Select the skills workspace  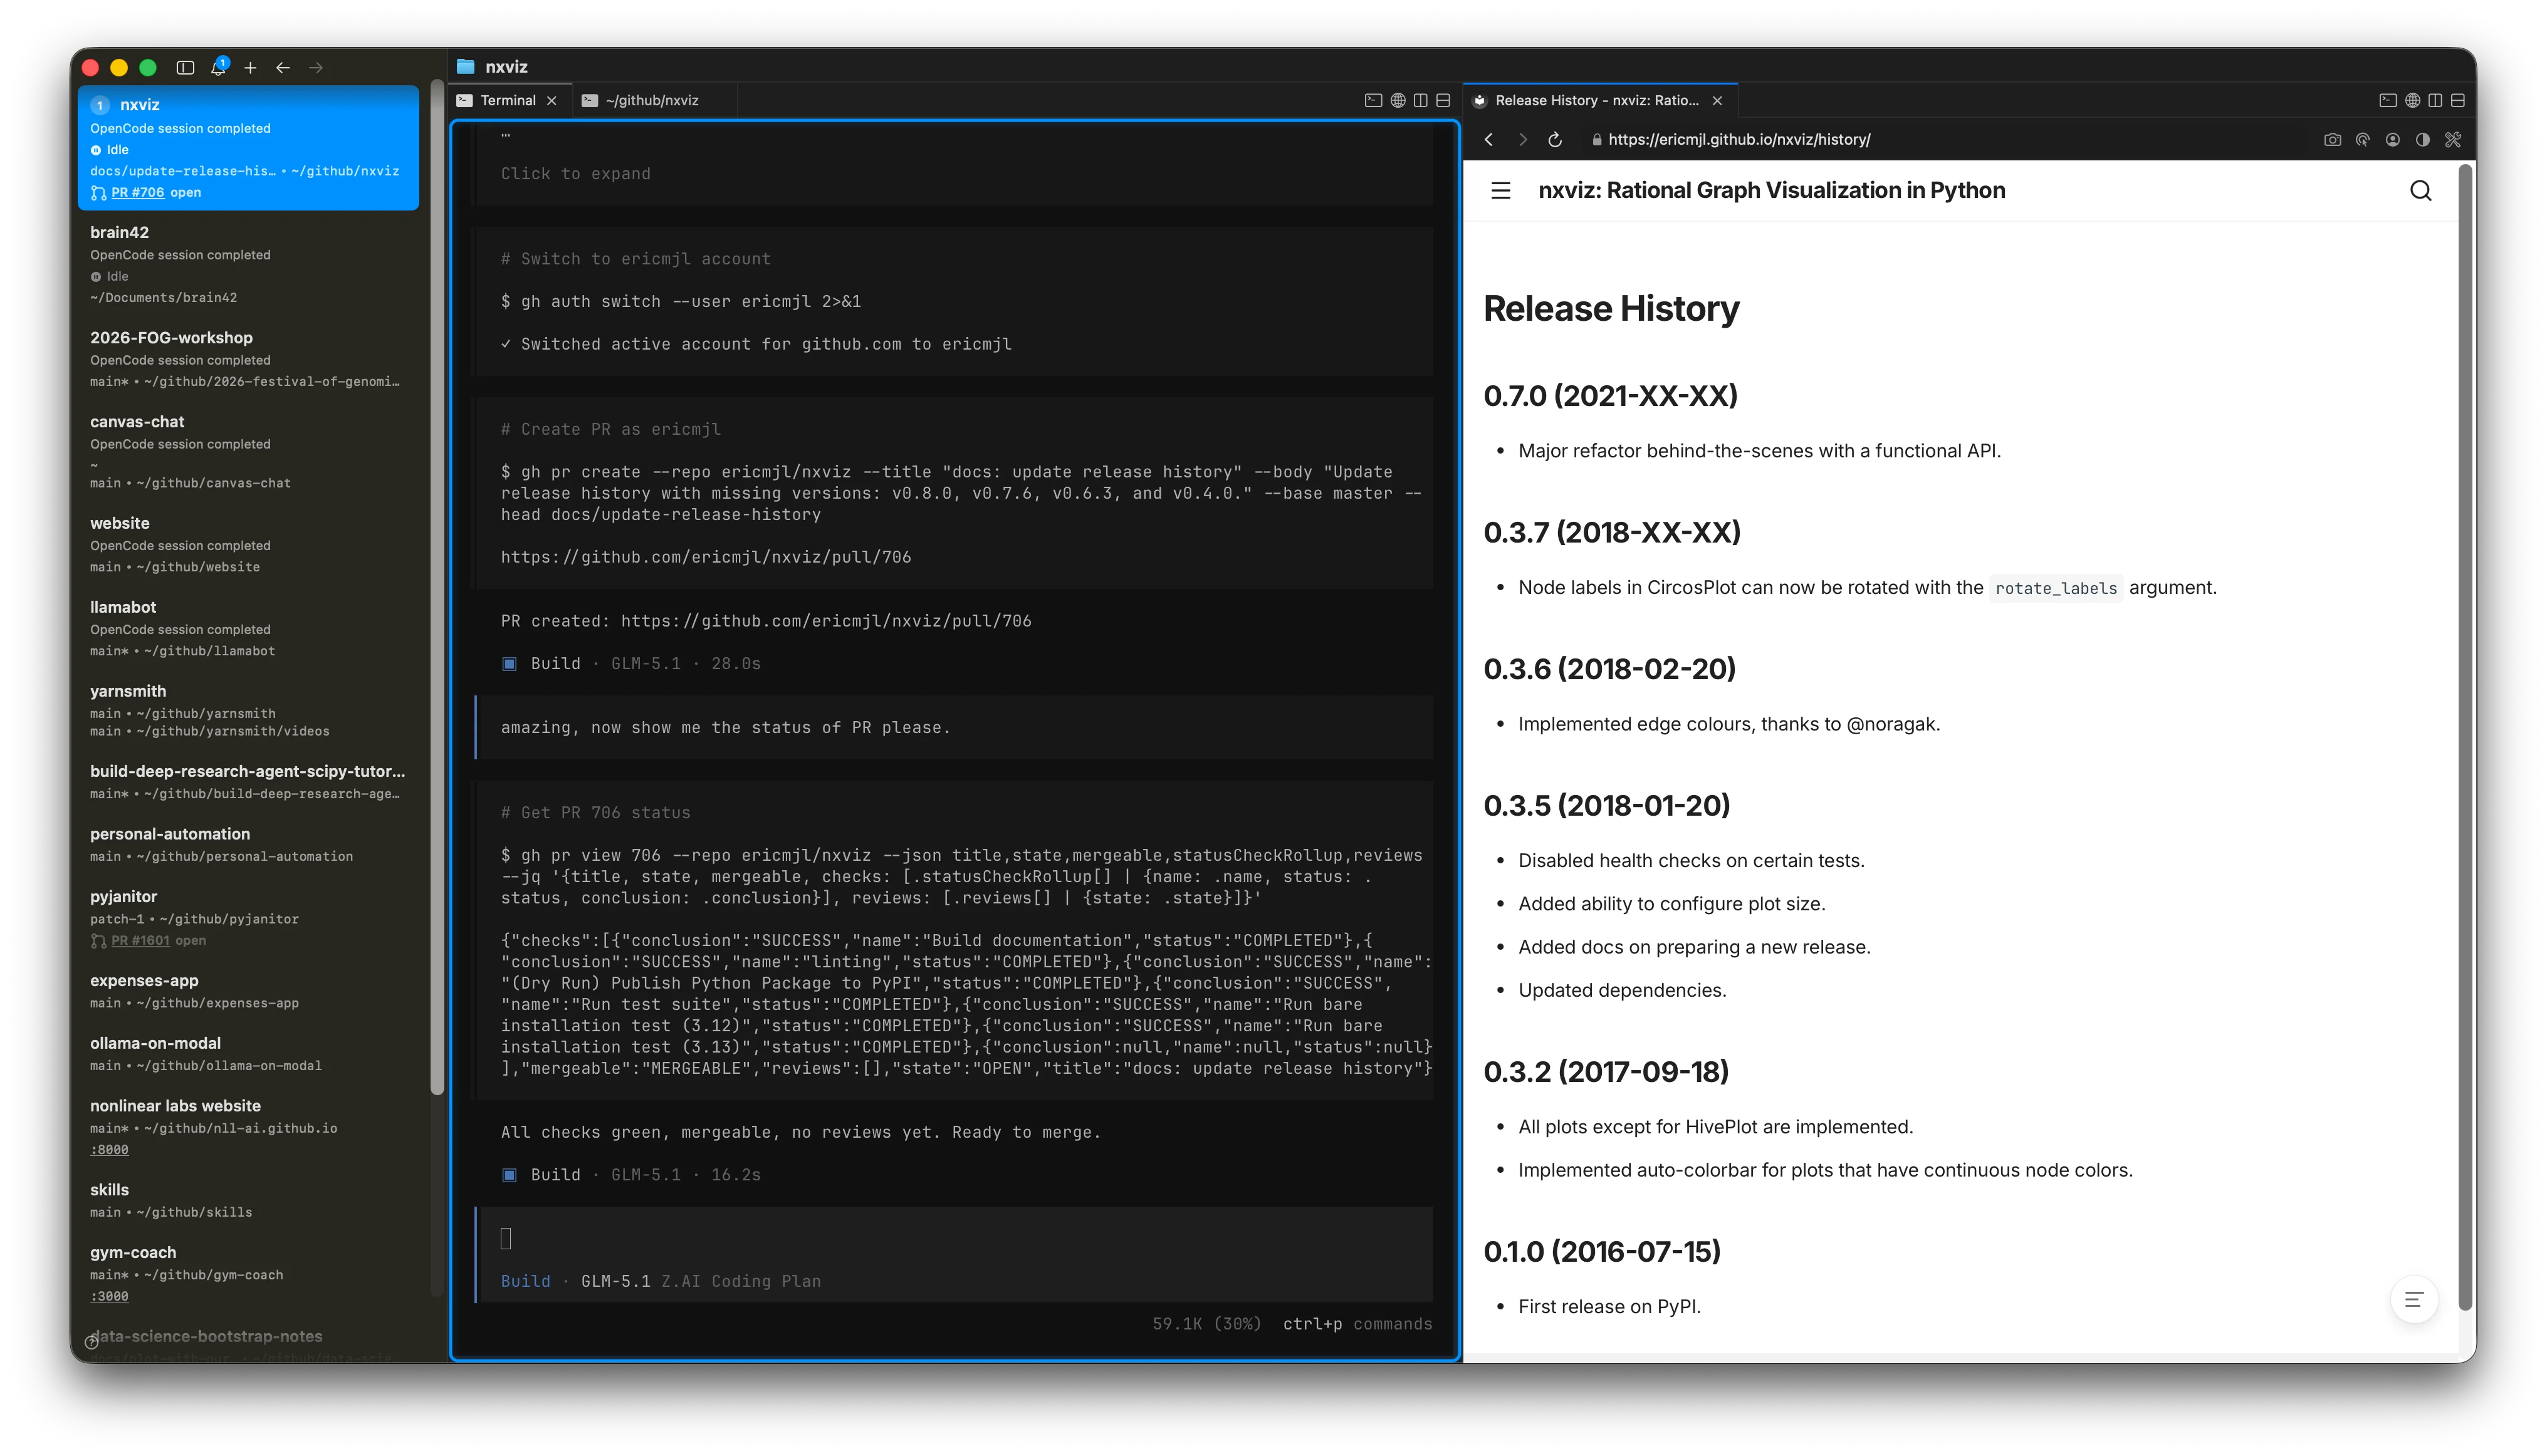(248, 1200)
